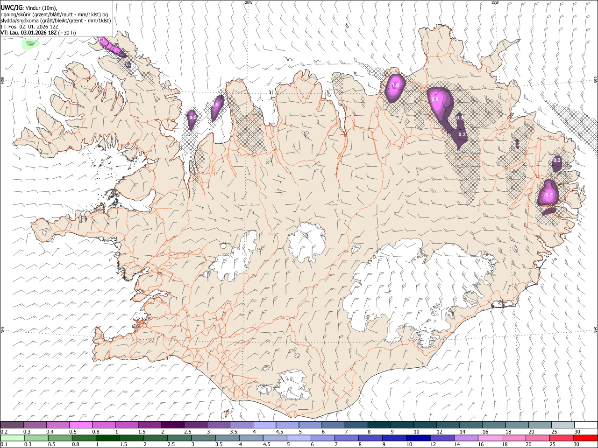Screen dimensions: 598x448
Task: Click the dark teal 8–9 upper legend swatch
Action: pyautogui.click(x=379, y=425)
